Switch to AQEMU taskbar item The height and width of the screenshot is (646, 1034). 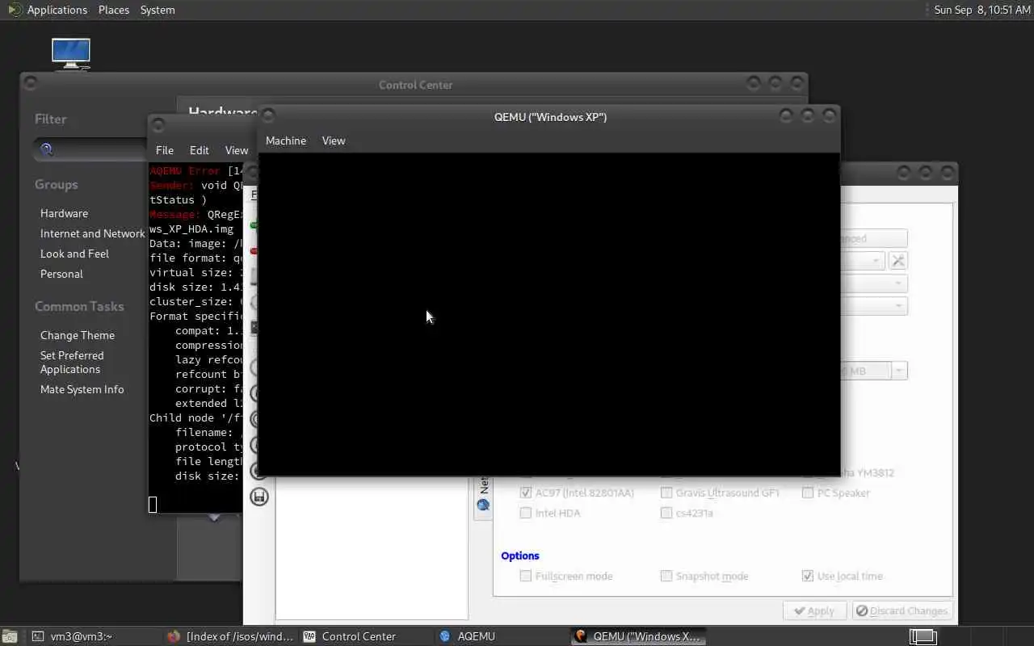click(x=502, y=636)
